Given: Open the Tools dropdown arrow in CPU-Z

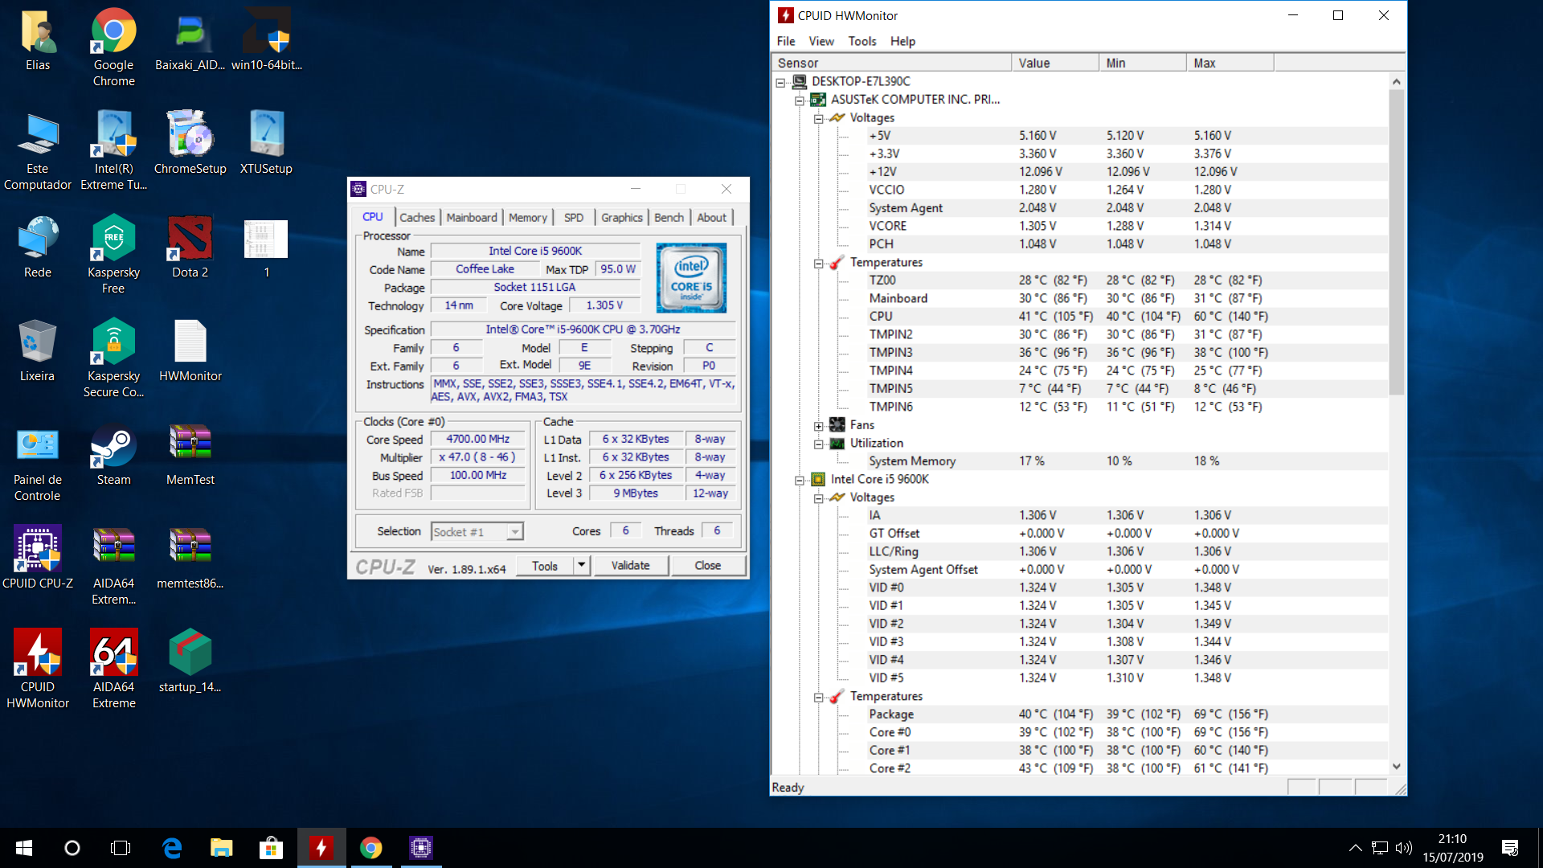Looking at the screenshot, I should (582, 566).
